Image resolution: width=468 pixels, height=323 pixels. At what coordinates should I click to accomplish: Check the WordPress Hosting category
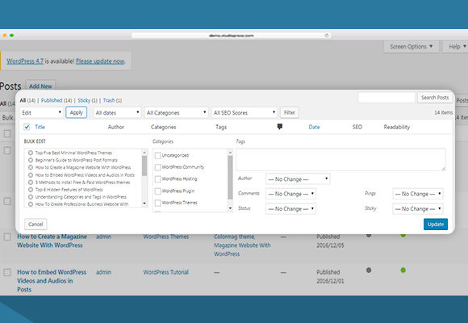click(158, 179)
